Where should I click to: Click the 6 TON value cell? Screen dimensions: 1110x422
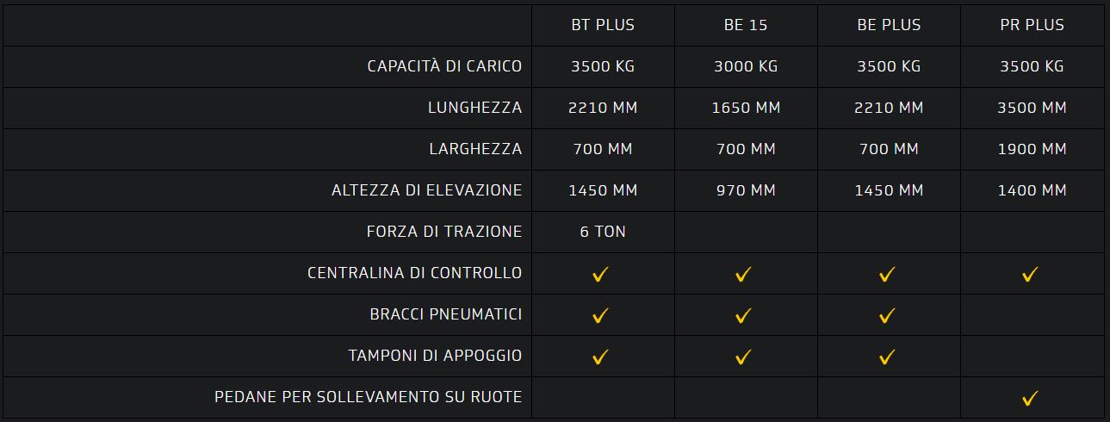[603, 232]
